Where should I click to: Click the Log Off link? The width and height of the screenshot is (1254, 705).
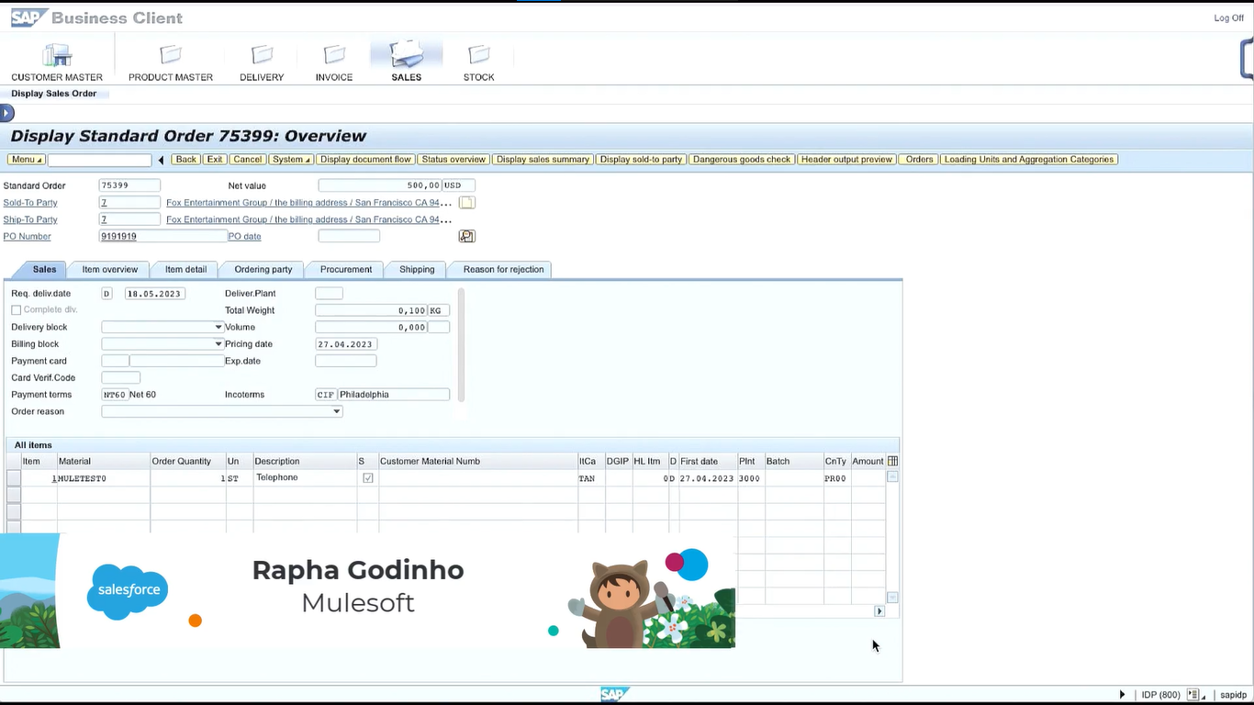point(1228,18)
